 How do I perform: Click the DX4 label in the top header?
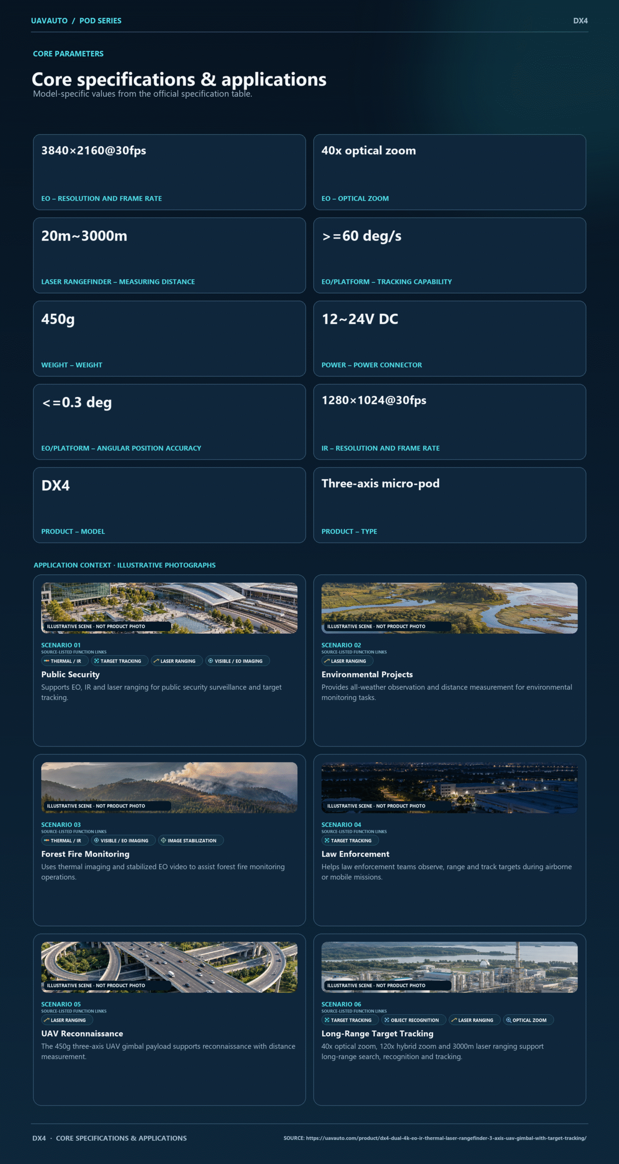pos(580,21)
